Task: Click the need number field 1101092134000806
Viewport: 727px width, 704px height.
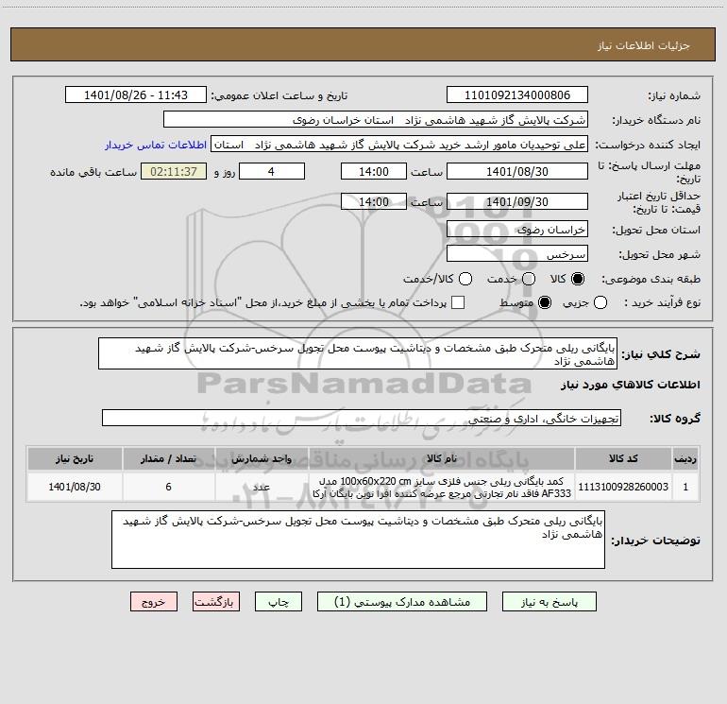Action: click(x=517, y=94)
